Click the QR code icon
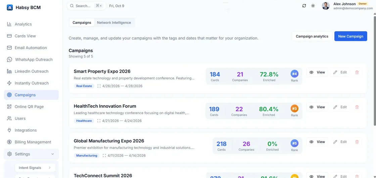Viewport: 376px width, 178px height. [x=9, y=106]
